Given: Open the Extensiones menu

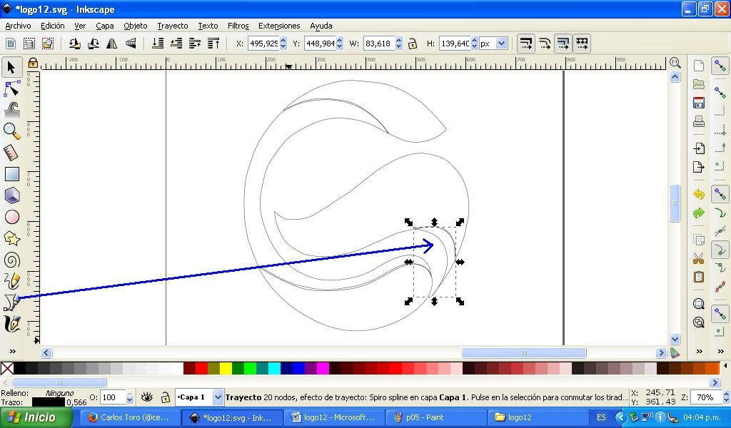Looking at the screenshot, I should point(279,26).
